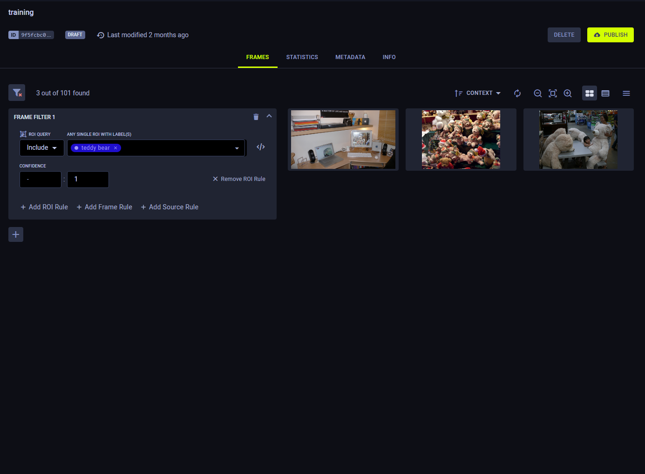
Task: Switch to grid view layout
Action: click(590, 93)
